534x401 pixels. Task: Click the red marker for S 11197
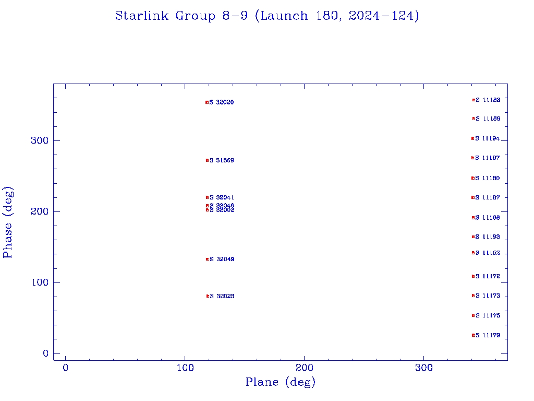coord(472,158)
